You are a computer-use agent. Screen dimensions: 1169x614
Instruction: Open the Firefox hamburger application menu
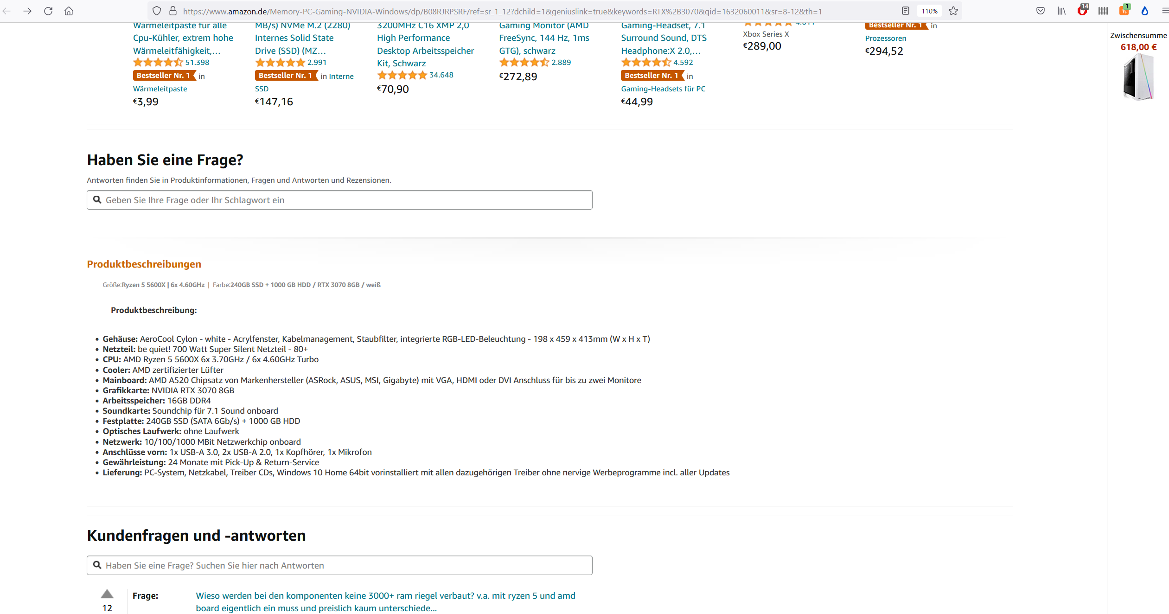pyautogui.click(x=1164, y=11)
